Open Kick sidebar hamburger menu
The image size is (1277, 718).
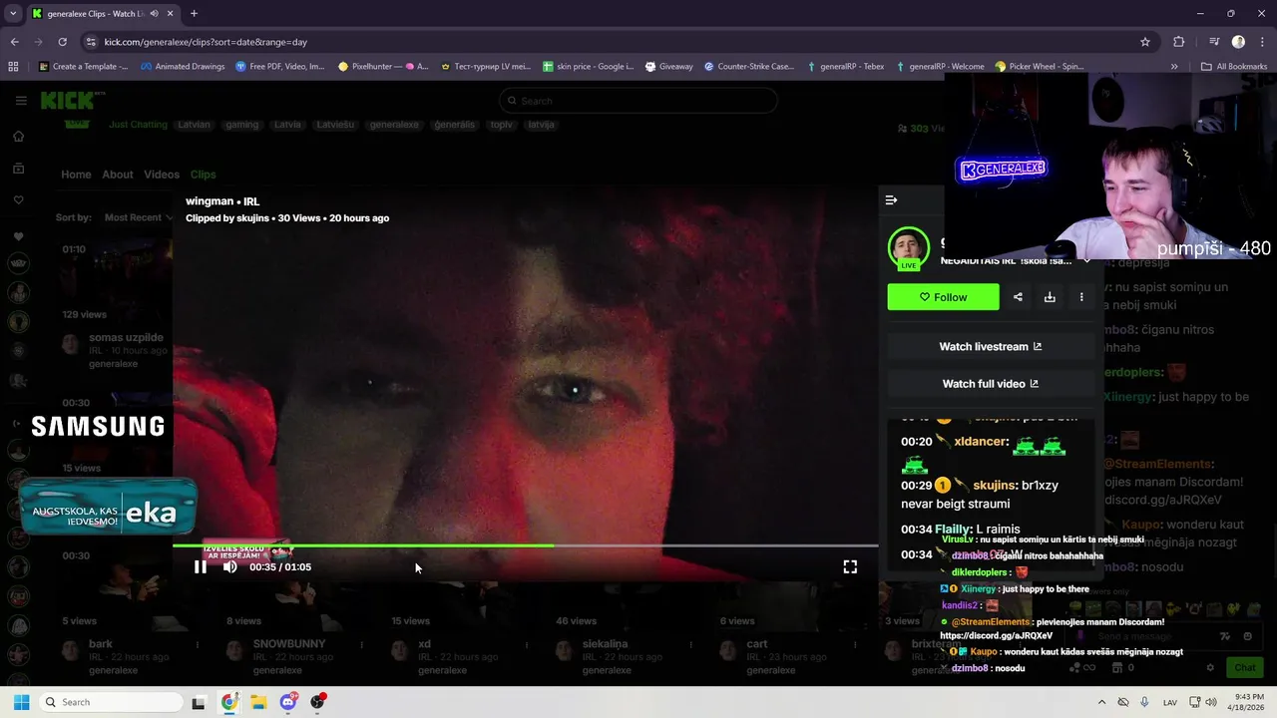tap(21, 101)
